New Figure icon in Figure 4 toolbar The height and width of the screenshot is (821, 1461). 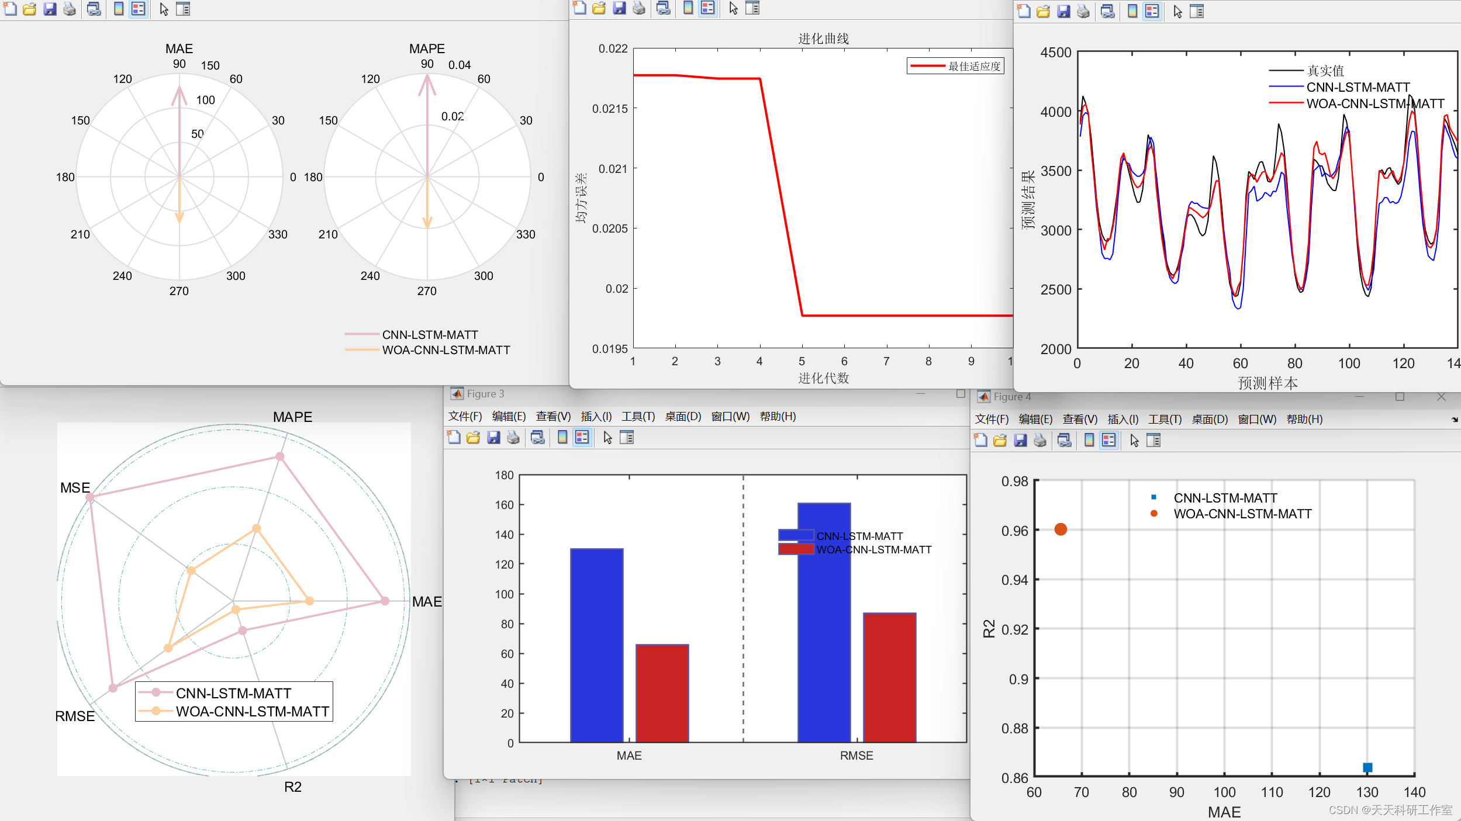click(980, 440)
